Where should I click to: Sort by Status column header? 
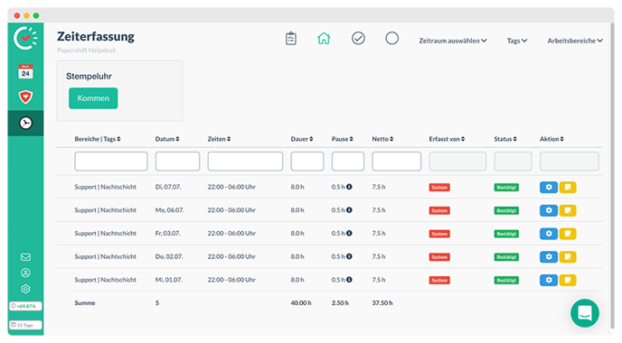pos(505,139)
